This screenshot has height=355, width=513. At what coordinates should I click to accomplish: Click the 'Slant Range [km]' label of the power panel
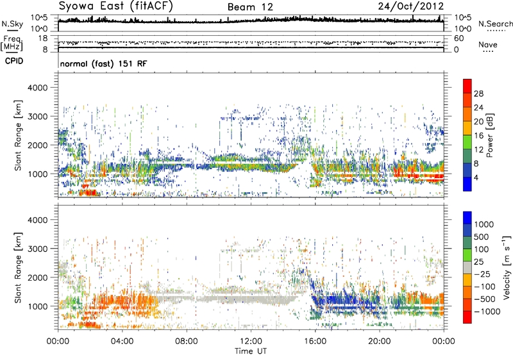click(17, 135)
